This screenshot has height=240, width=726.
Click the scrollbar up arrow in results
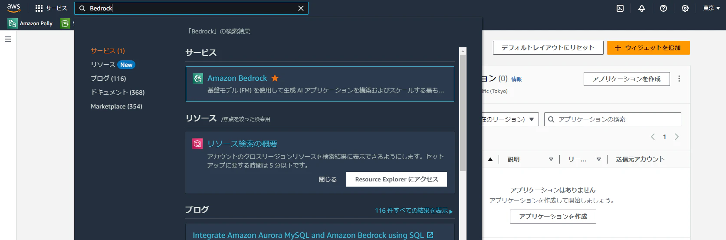pyautogui.click(x=463, y=51)
